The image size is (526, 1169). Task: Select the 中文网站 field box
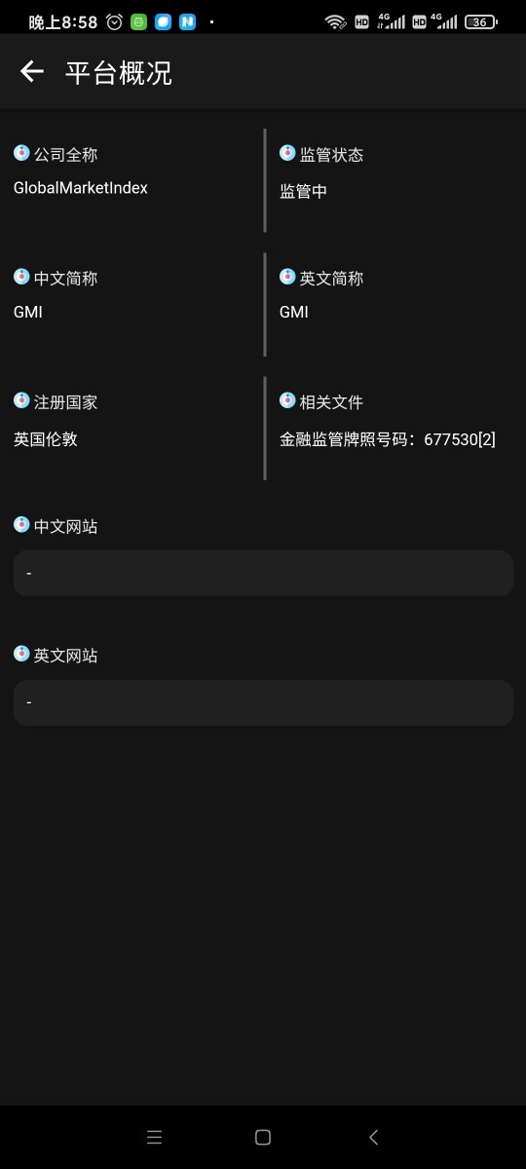(263, 573)
